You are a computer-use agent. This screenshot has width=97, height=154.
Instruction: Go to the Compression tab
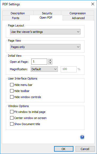click(78, 13)
